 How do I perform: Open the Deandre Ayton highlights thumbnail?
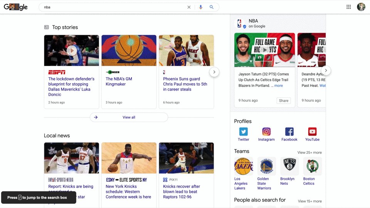tap(311, 50)
